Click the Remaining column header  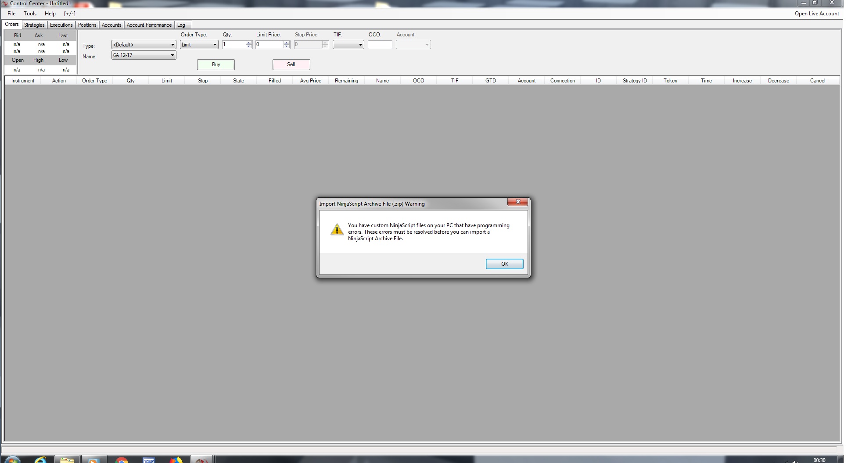pos(347,81)
